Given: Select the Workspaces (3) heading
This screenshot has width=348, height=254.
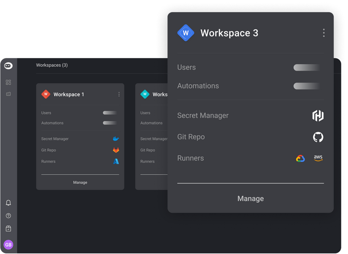Looking at the screenshot, I should pos(52,65).
